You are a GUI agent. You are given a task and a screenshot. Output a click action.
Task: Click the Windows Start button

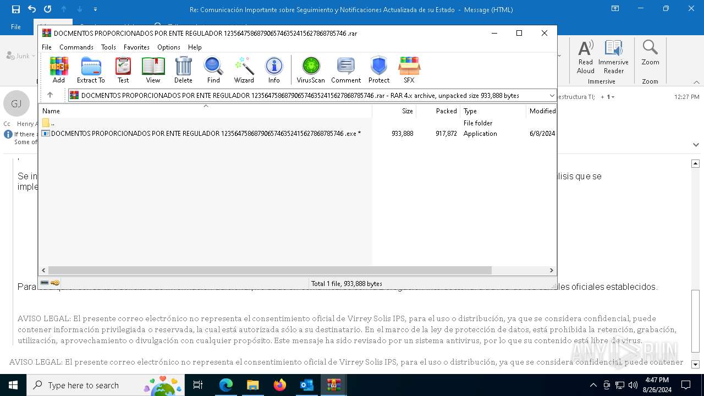[x=13, y=385]
